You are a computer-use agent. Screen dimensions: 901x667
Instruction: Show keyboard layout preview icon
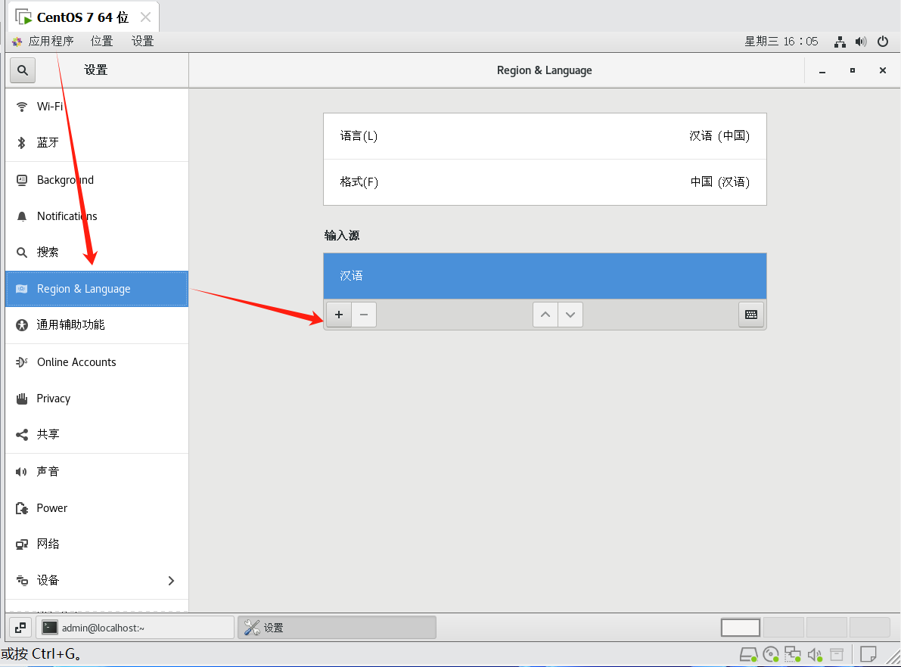[x=751, y=315]
